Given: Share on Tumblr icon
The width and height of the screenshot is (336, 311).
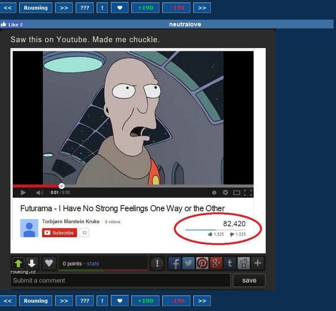Looking at the screenshot, I should pos(230,263).
